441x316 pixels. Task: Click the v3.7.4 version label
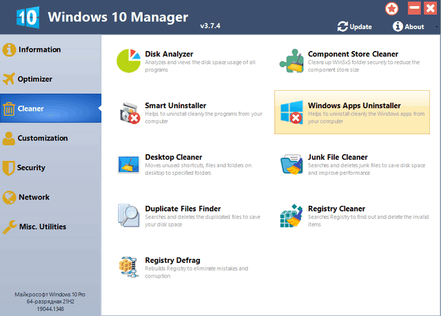click(x=210, y=26)
